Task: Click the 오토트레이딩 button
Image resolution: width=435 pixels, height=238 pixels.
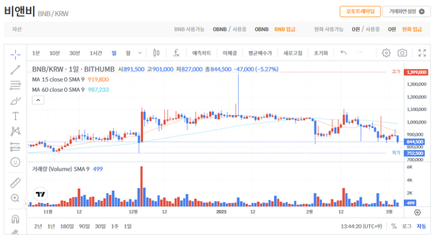Action: (x=360, y=11)
